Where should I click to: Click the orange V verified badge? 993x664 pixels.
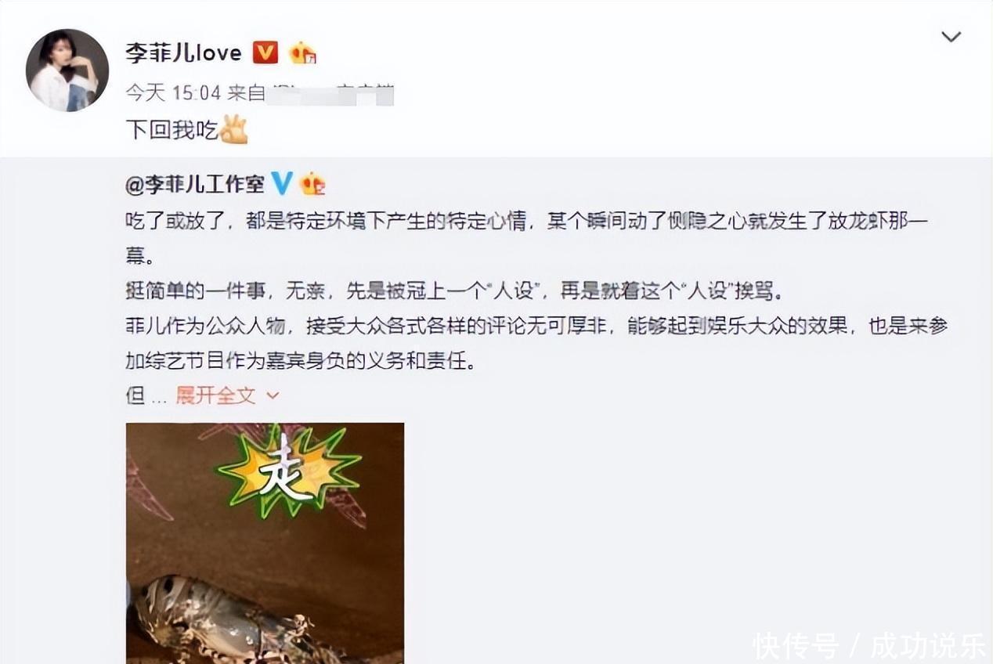[x=265, y=52]
